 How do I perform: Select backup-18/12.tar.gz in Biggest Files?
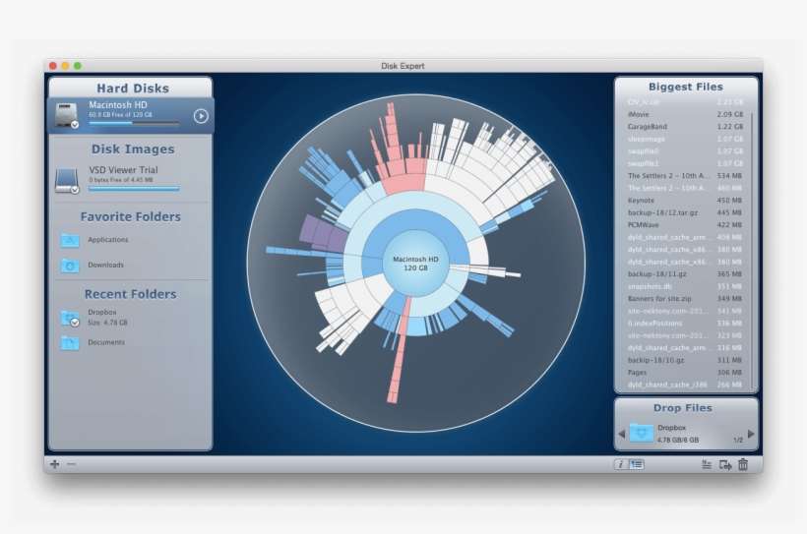click(x=685, y=212)
